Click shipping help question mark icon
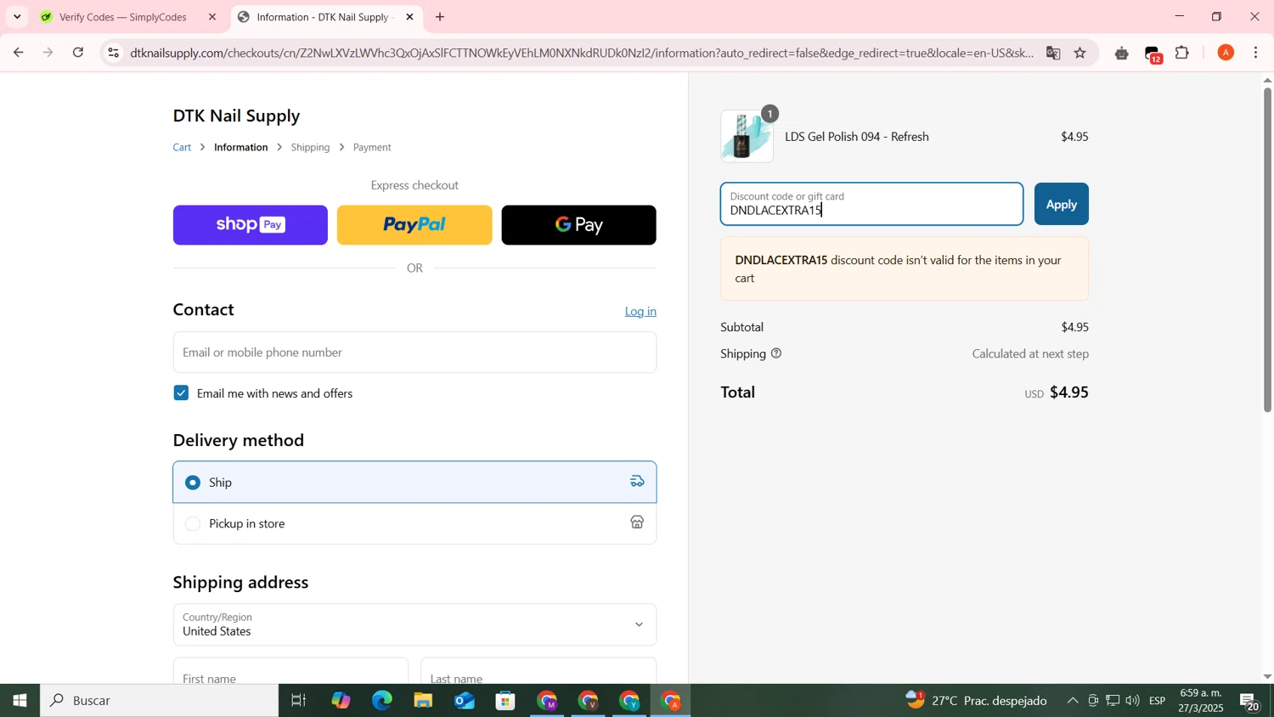 click(x=776, y=353)
